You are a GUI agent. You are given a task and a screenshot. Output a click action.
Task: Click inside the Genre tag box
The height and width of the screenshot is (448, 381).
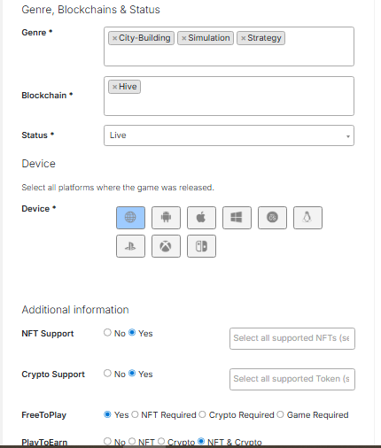(x=229, y=46)
